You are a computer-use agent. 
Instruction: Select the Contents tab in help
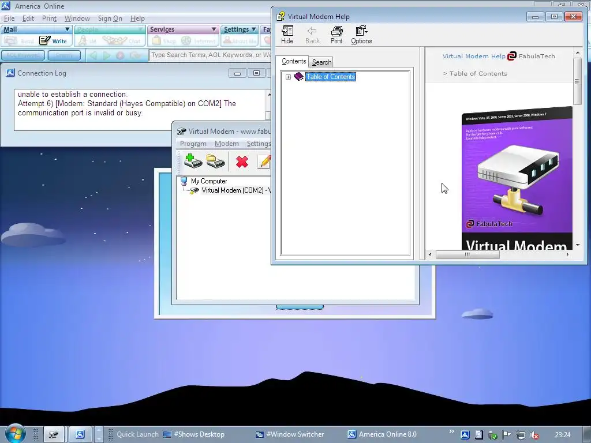[x=294, y=61]
